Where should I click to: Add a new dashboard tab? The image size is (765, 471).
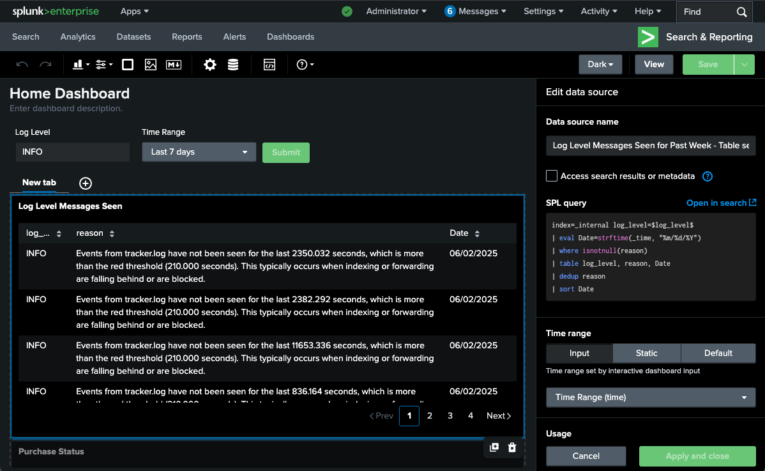(86, 183)
